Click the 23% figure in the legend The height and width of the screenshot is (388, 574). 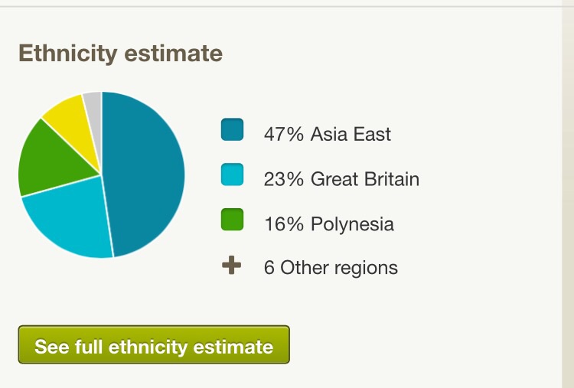(283, 180)
